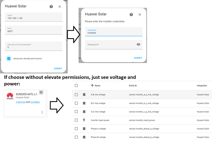Select the A-B line voltage row checkbox

point(76,95)
